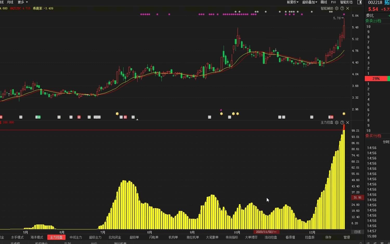Click the 15:00 time entry in tick list

(x=372, y=236)
